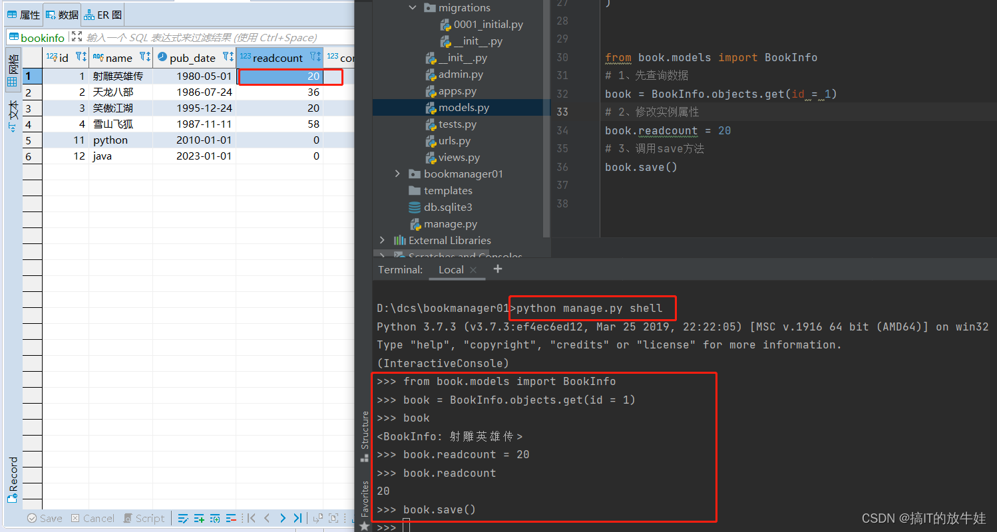Screen dimensions: 997x532
Task: Switch to 网格 grid view side tab
Action: coord(13,69)
